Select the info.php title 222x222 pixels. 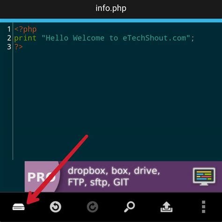(111, 8)
